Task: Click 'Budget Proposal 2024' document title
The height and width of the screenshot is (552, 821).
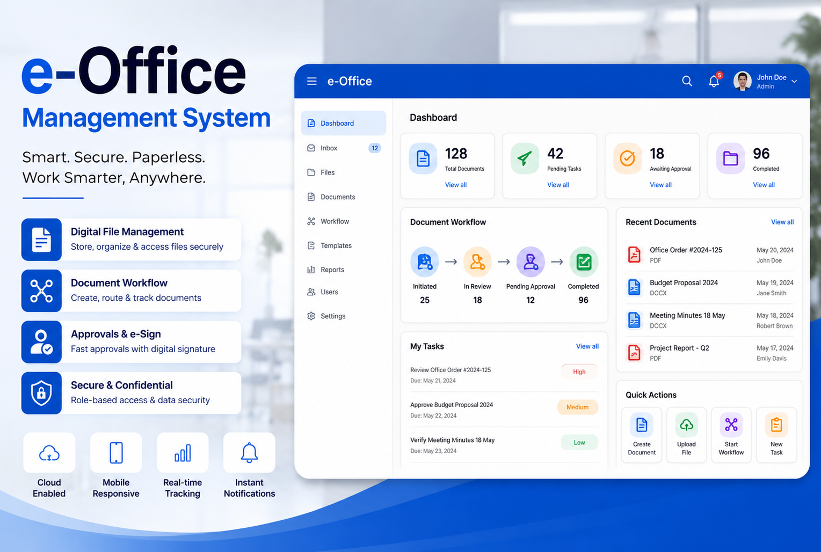Action: [x=684, y=283]
